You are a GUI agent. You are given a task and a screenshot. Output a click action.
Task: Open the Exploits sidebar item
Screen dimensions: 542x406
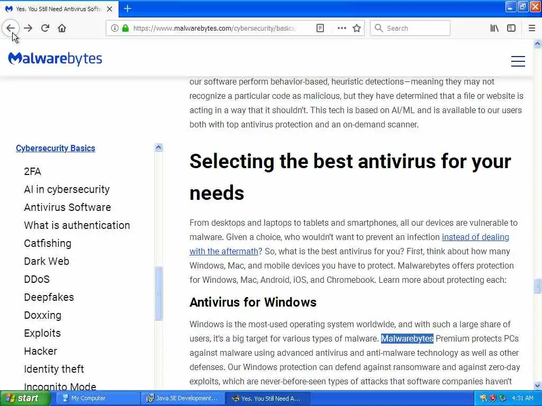[x=42, y=333]
